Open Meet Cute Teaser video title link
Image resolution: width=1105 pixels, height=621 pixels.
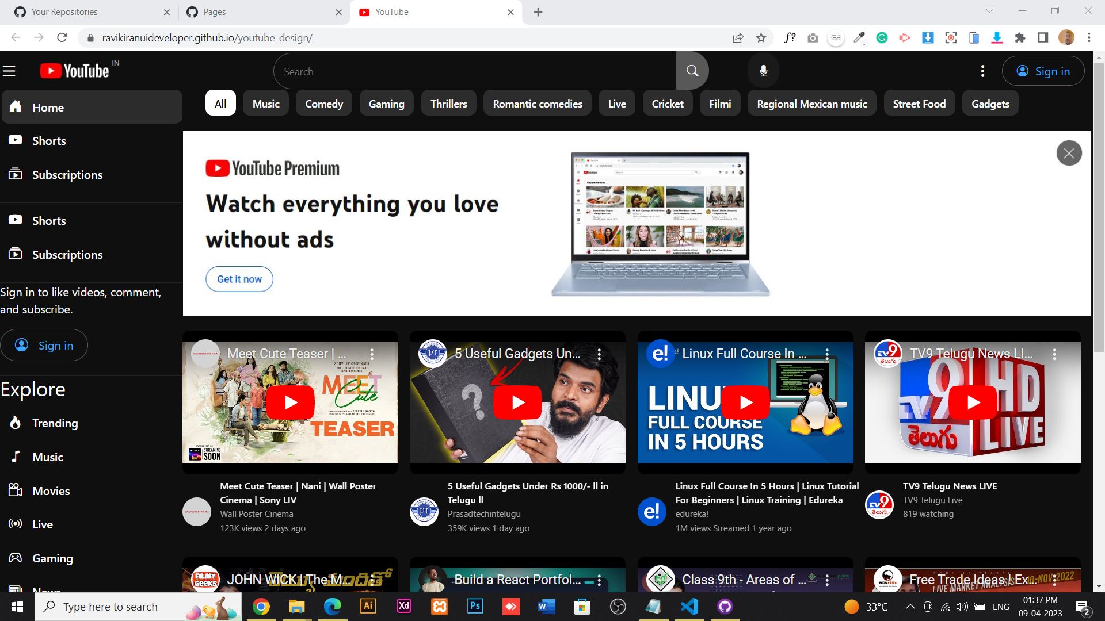point(298,493)
